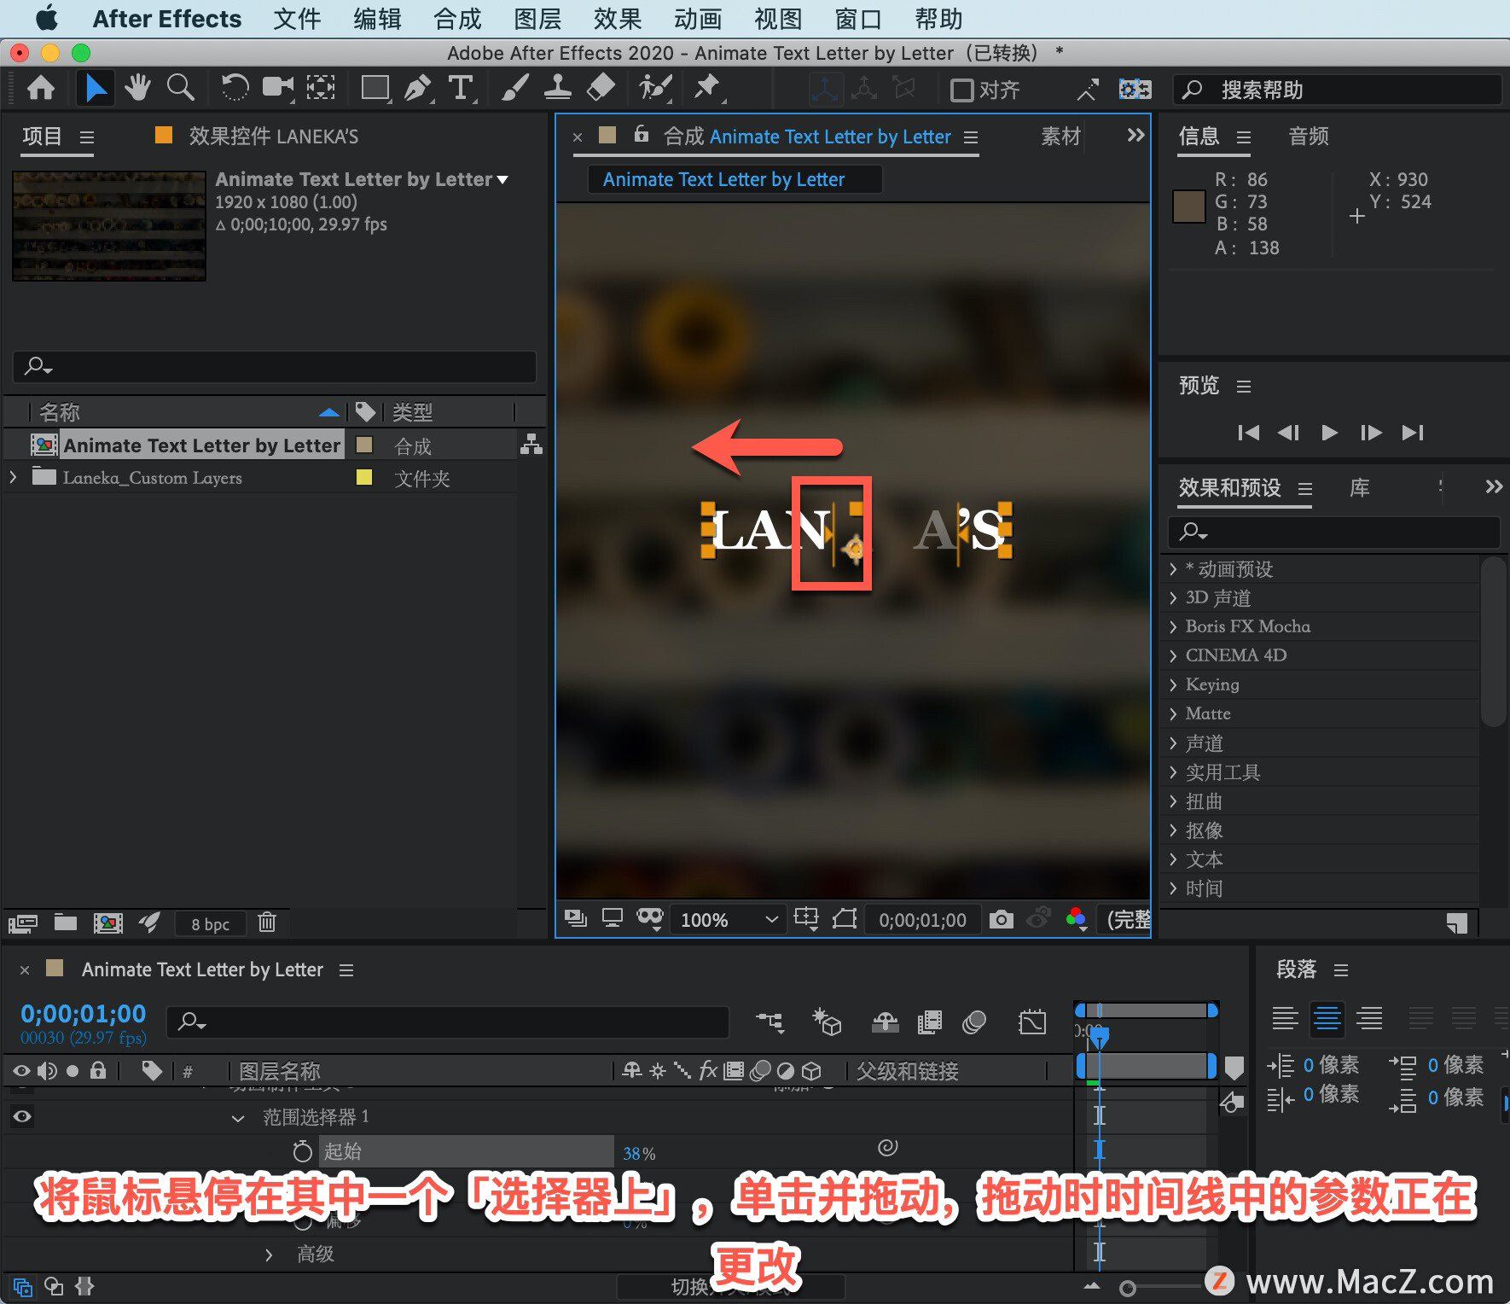This screenshot has height=1304, width=1510.
Task: Select the Rotation tool
Action: pos(234,88)
